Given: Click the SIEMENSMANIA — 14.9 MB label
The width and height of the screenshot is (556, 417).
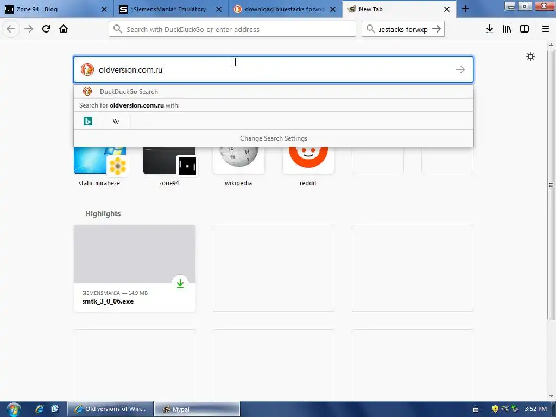Looking at the screenshot, I should click(x=115, y=293).
